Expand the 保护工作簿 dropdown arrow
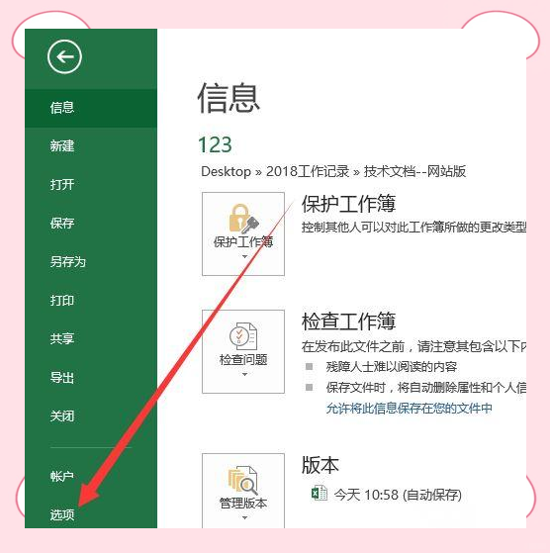 pos(244,257)
